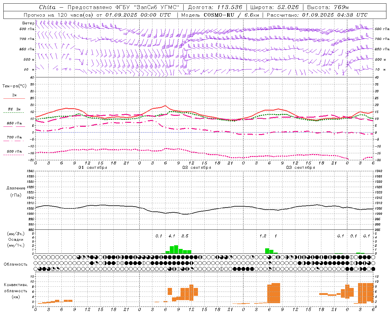Click the Тем-ра(°C) panel label
Image resolution: width=391 pixels, height=312 pixels.
click(x=14, y=86)
